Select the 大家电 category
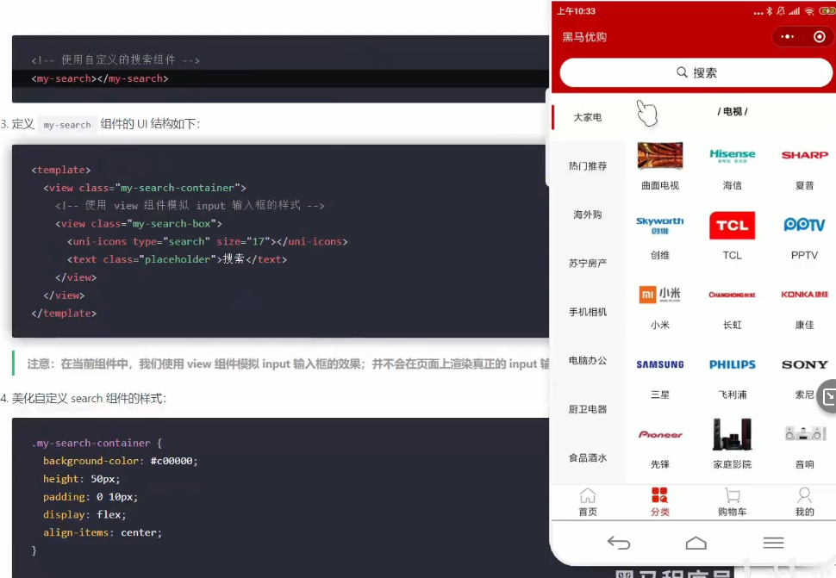This screenshot has width=836, height=578. tap(588, 117)
